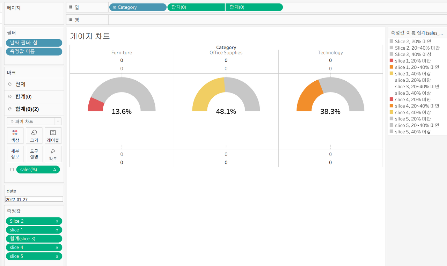Open the 도구 설명 (Tooltip) mark card button

34,154
